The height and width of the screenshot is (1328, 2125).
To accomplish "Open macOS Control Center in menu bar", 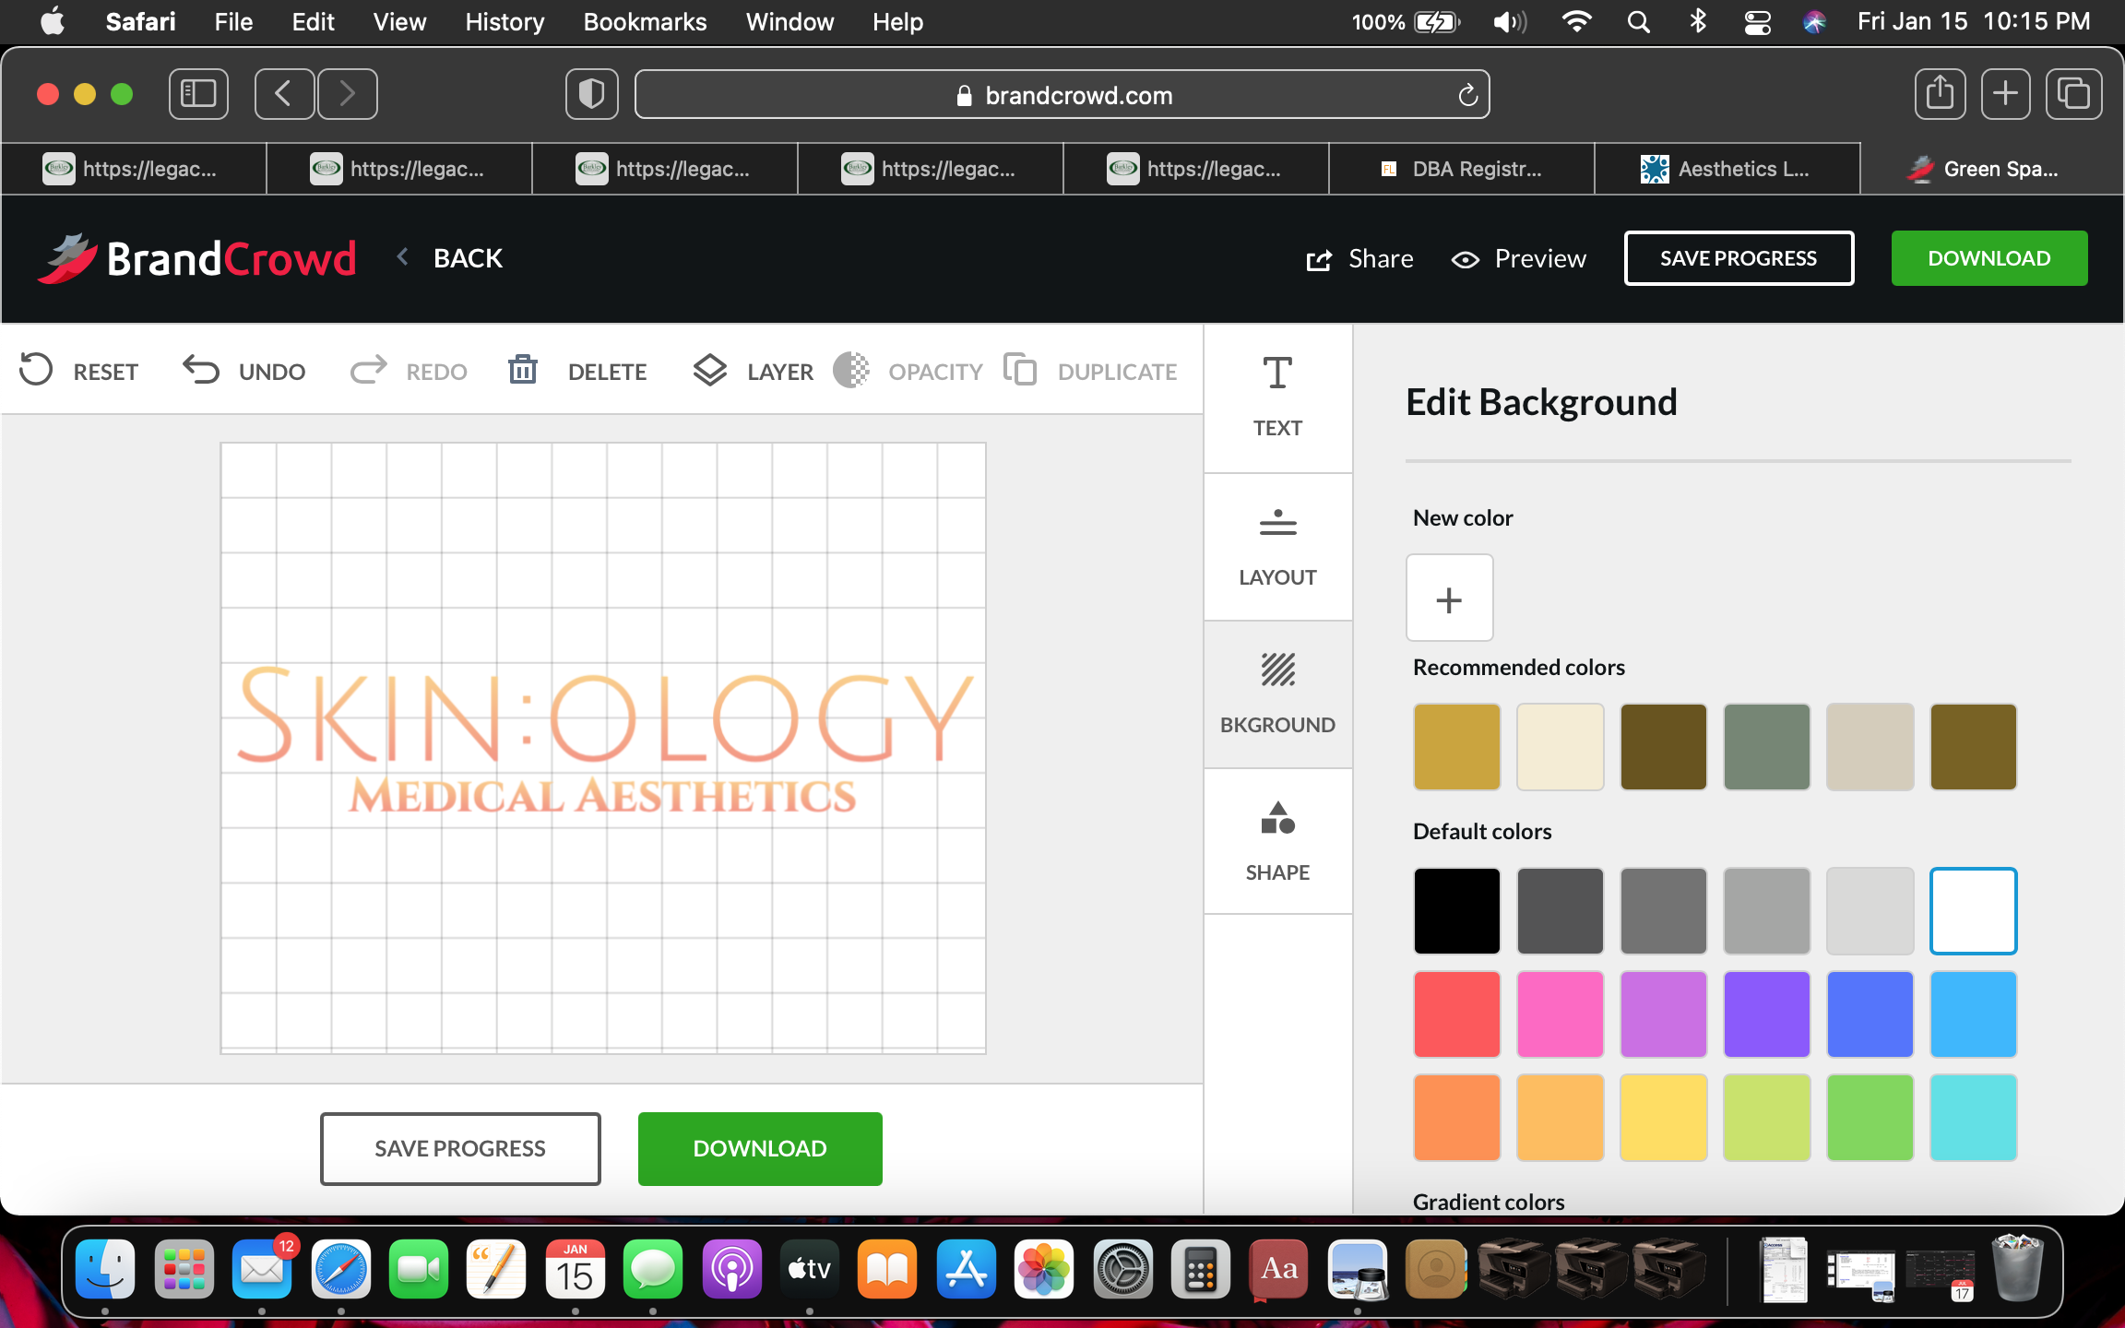I will coord(1757,22).
